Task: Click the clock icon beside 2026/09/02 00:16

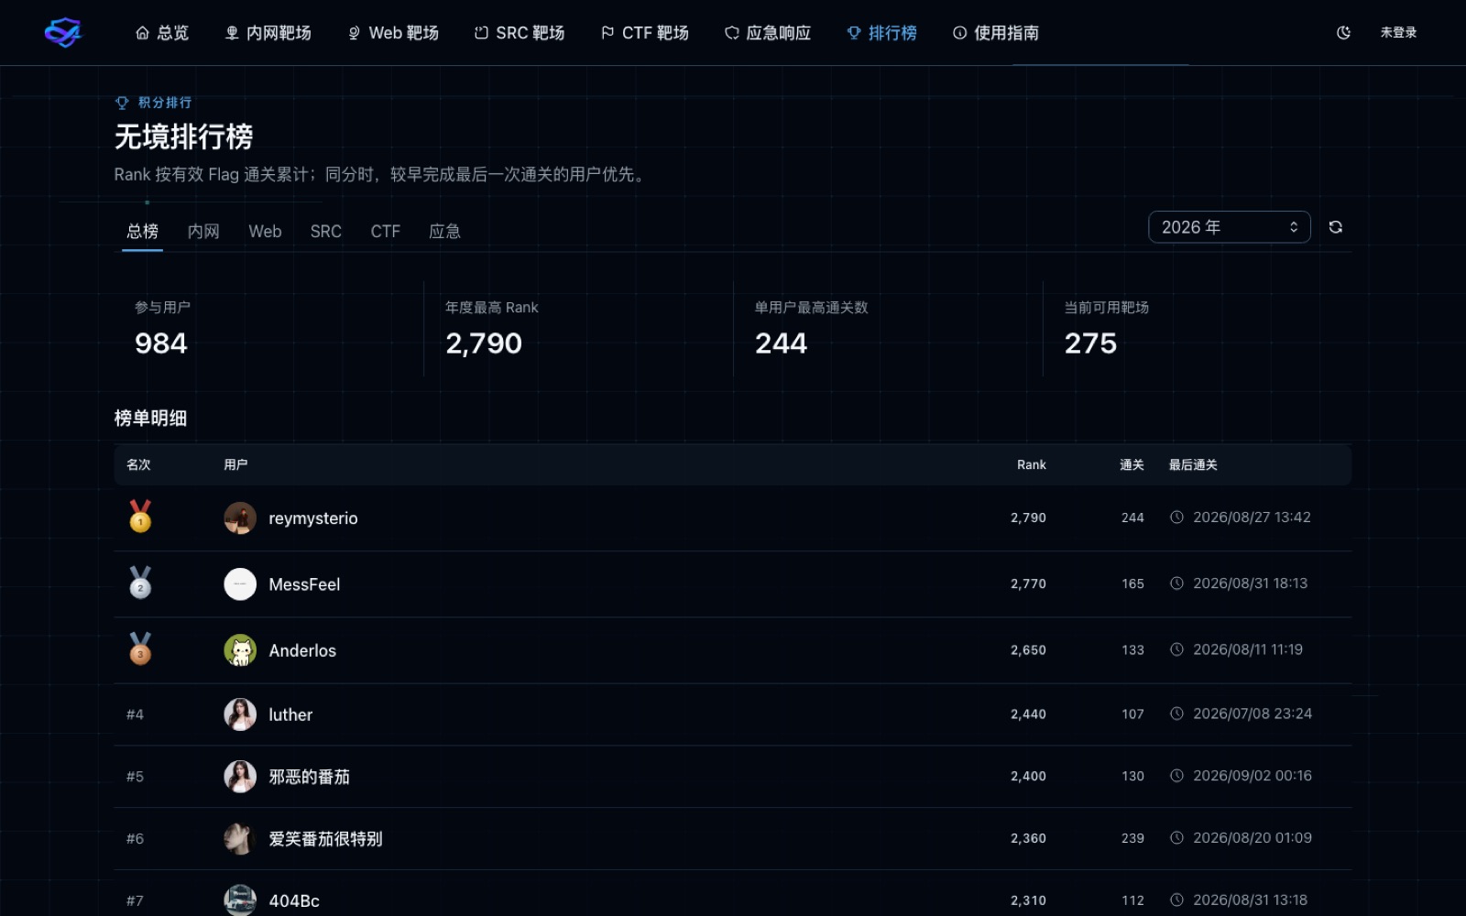Action: coord(1176,776)
